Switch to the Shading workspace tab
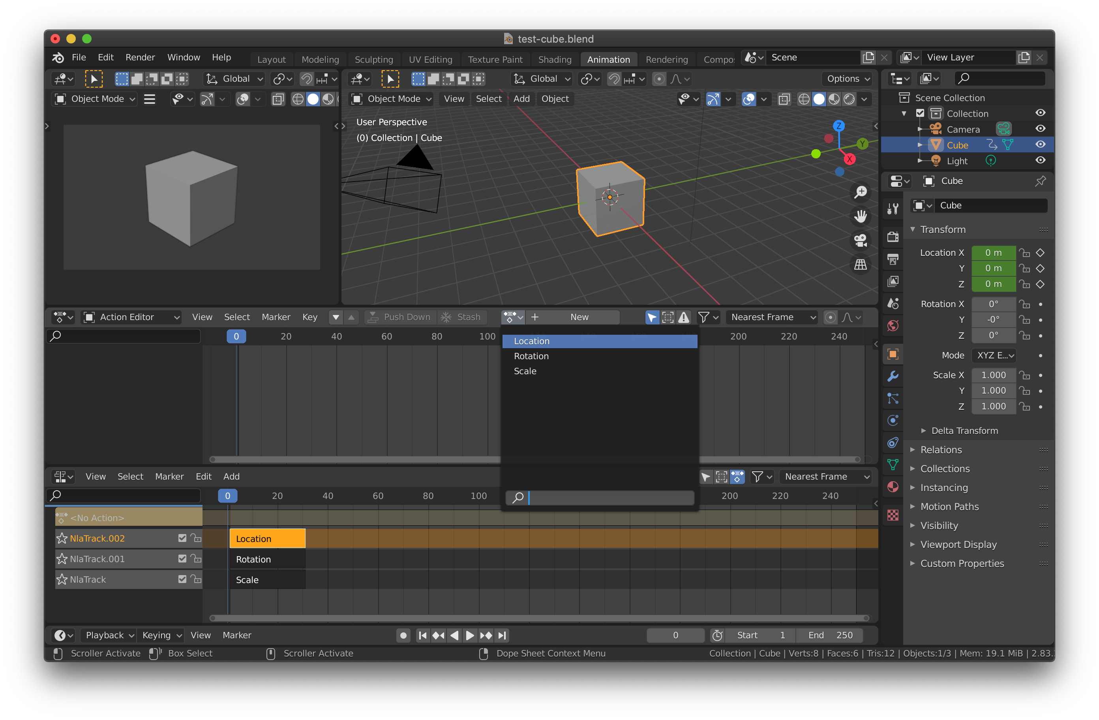This screenshot has width=1099, height=720. pos(555,59)
